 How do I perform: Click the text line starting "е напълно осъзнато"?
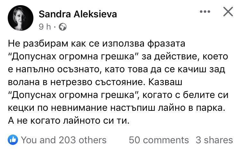[121, 69]
